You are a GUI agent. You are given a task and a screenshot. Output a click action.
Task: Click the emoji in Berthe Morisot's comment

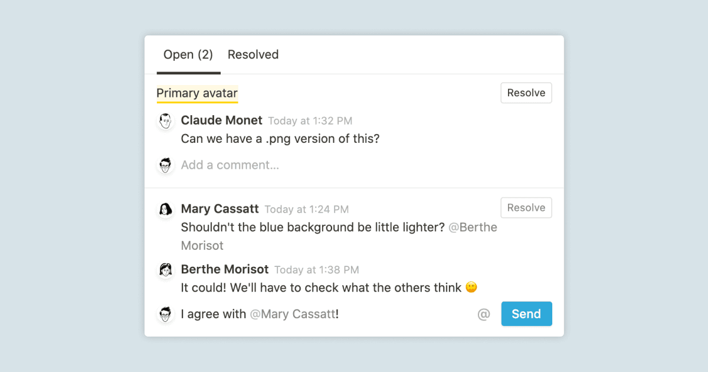pos(471,288)
